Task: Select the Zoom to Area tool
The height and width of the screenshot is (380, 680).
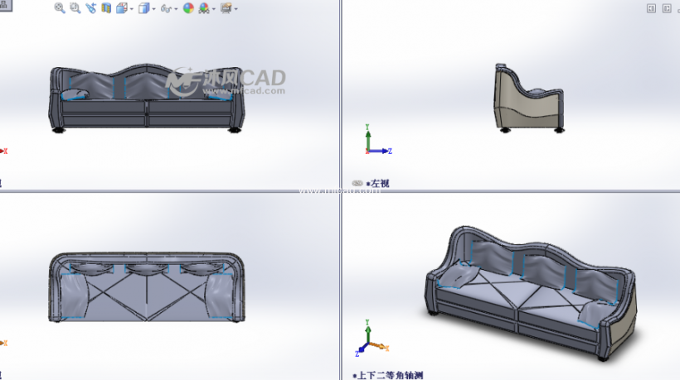Action: tap(75, 7)
